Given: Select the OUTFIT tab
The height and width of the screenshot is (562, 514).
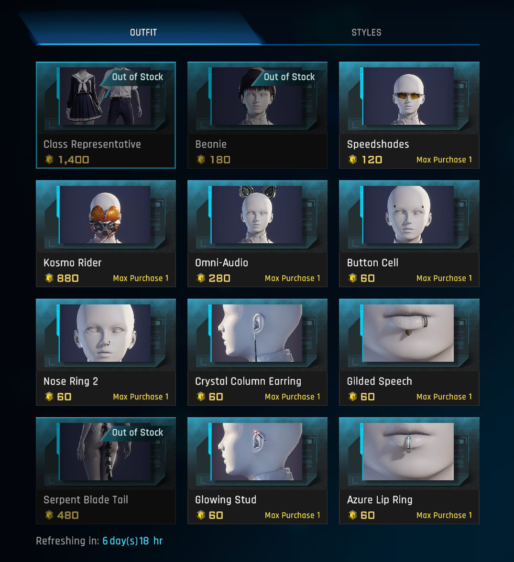Looking at the screenshot, I should coord(143,32).
